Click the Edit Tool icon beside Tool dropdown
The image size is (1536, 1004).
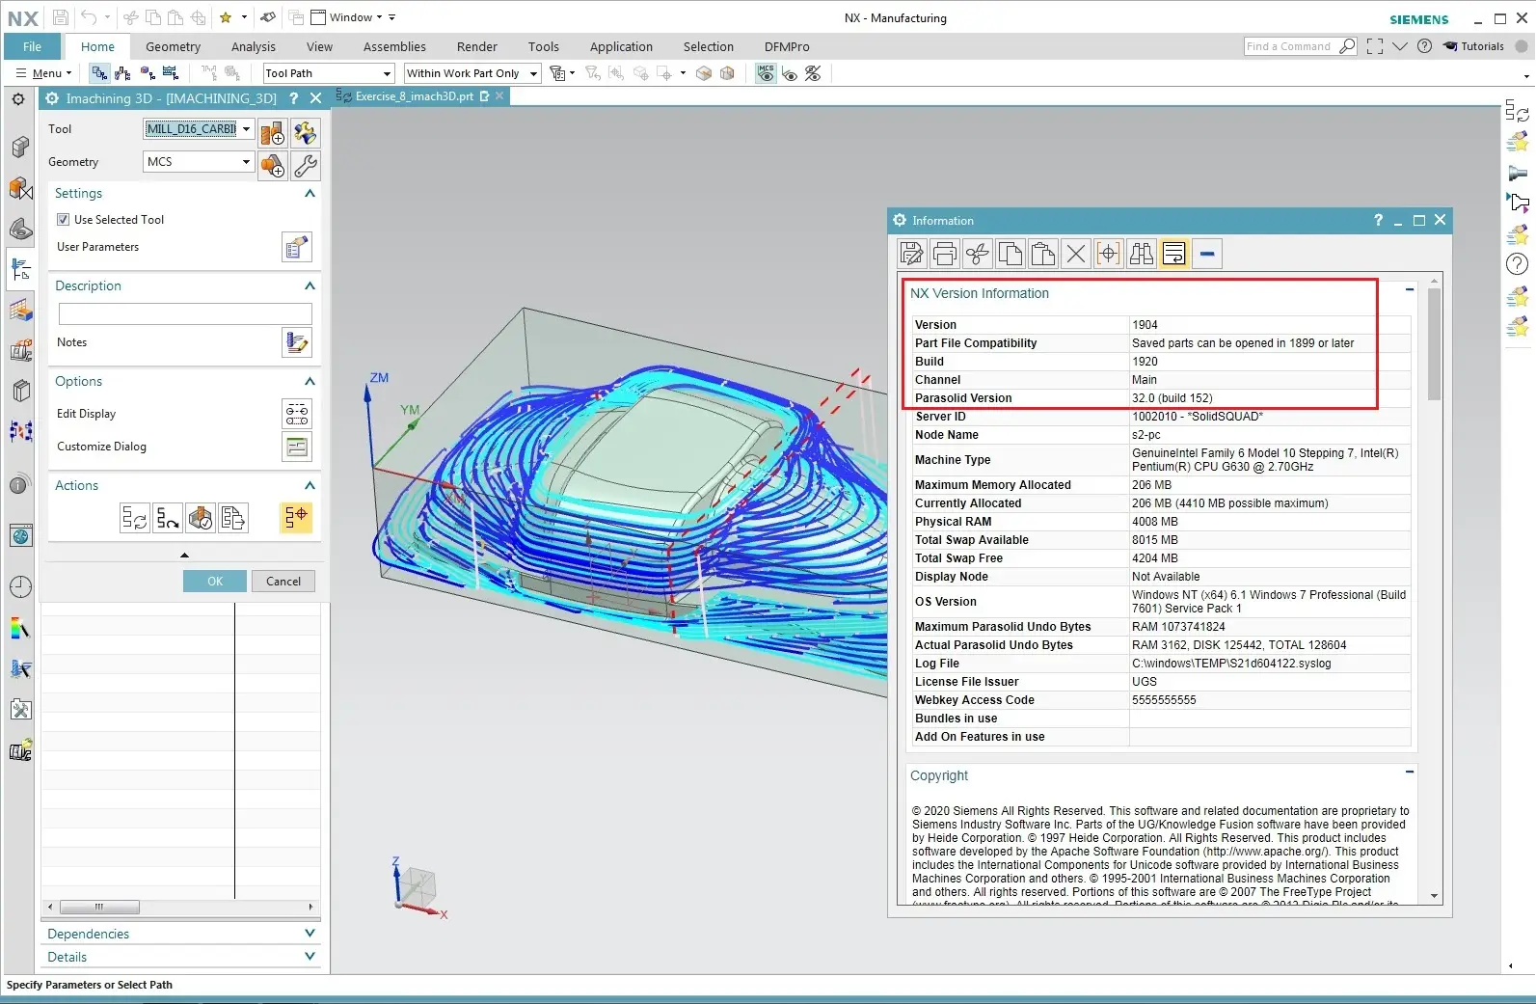coord(306,132)
